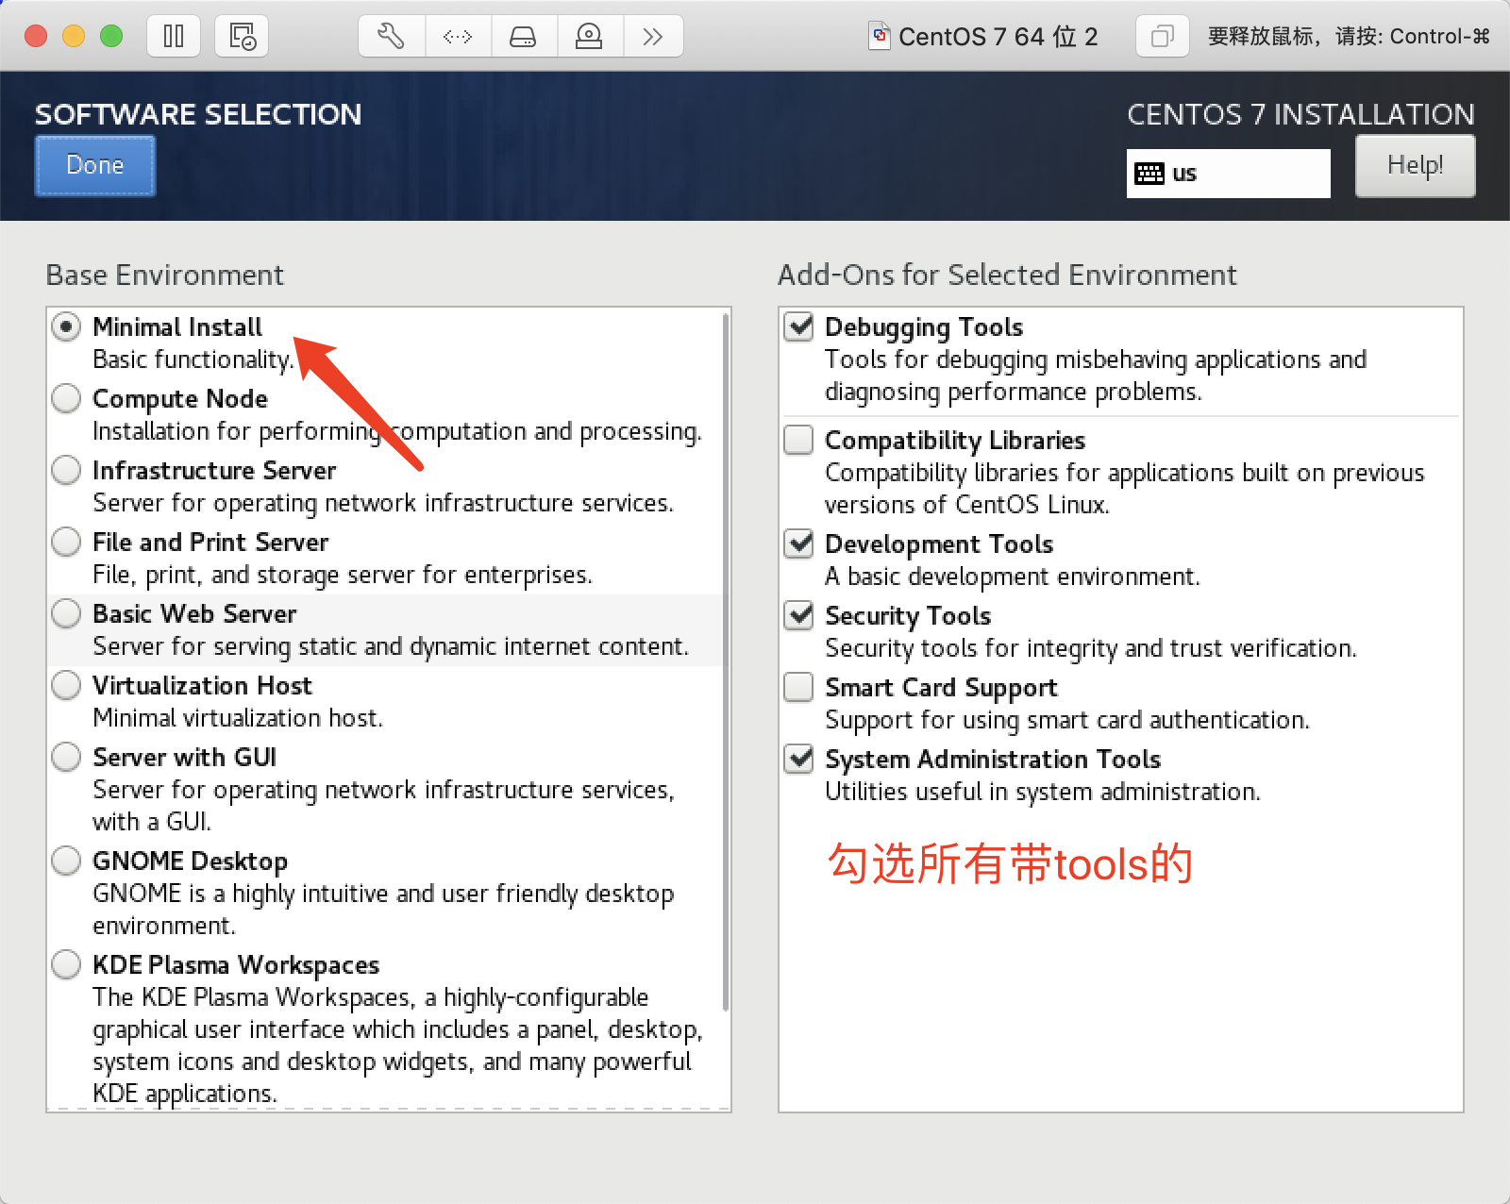Toggle System Administration Tools checkbox
The image size is (1510, 1204).
799,760
